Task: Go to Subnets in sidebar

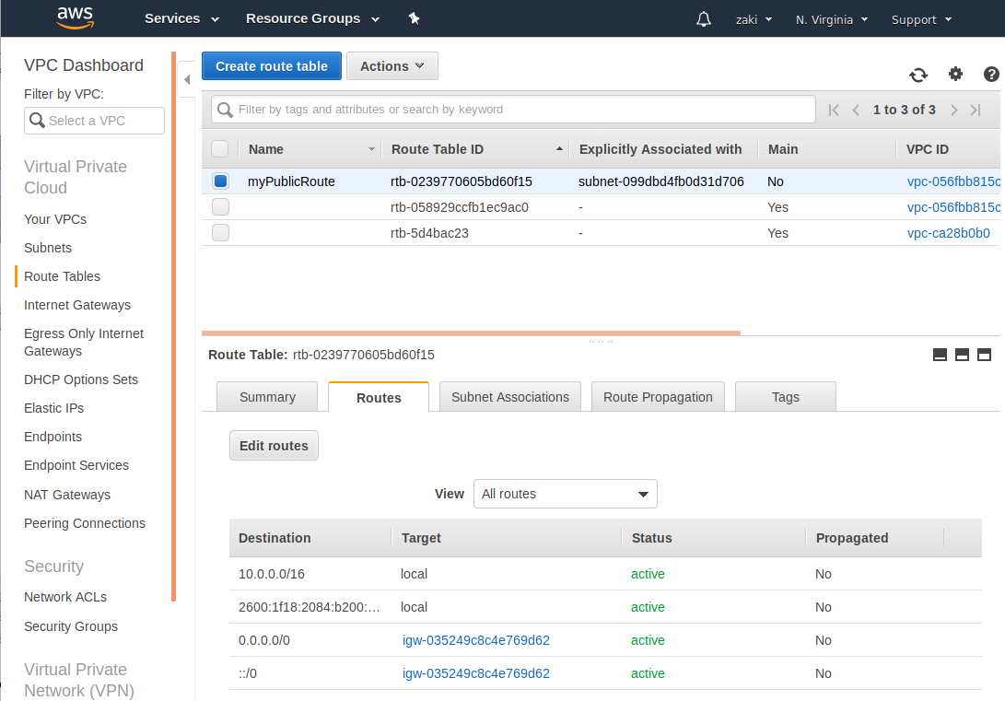Action: coord(47,248)
